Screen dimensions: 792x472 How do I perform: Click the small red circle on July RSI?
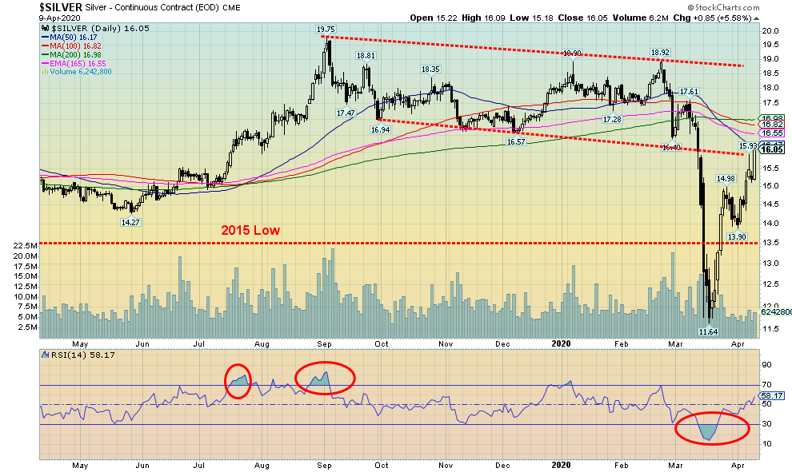tap(238, 382)
